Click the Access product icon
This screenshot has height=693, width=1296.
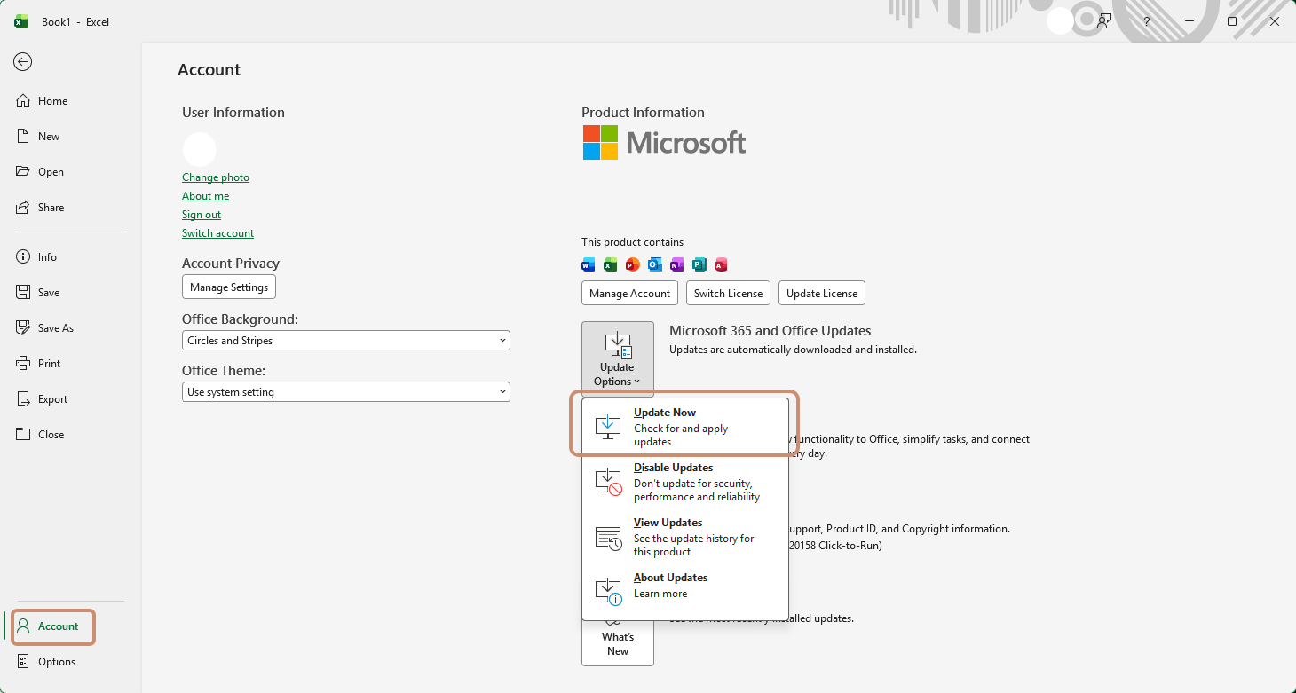721,264
